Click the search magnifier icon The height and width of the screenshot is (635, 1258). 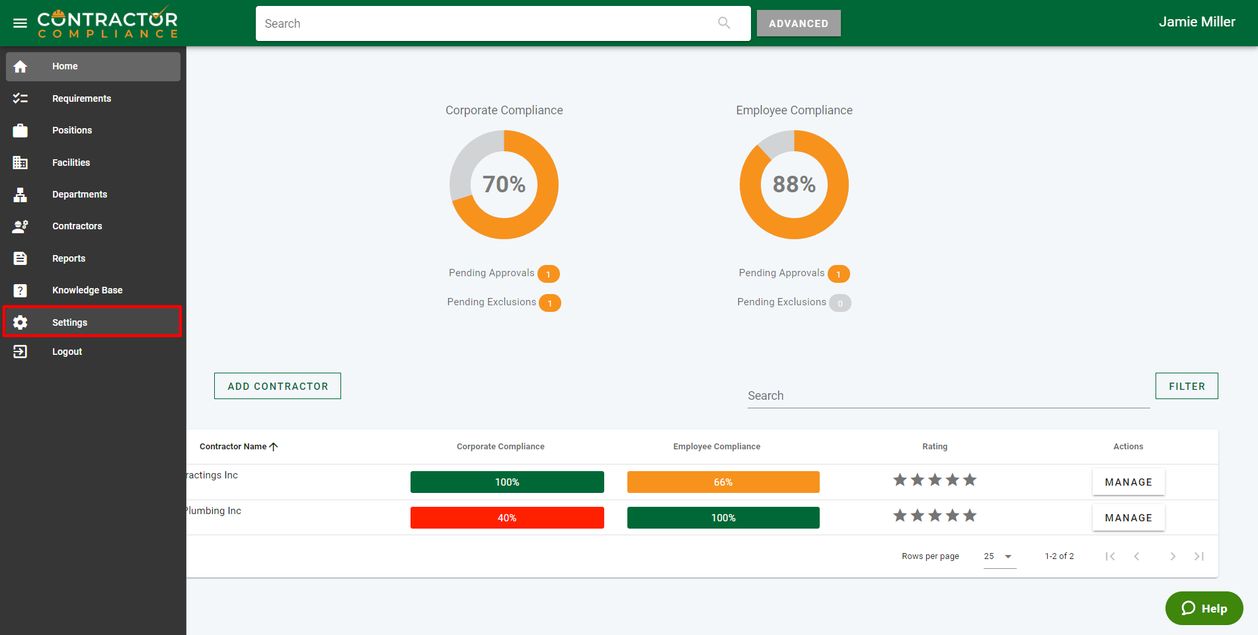click(724, 23)
